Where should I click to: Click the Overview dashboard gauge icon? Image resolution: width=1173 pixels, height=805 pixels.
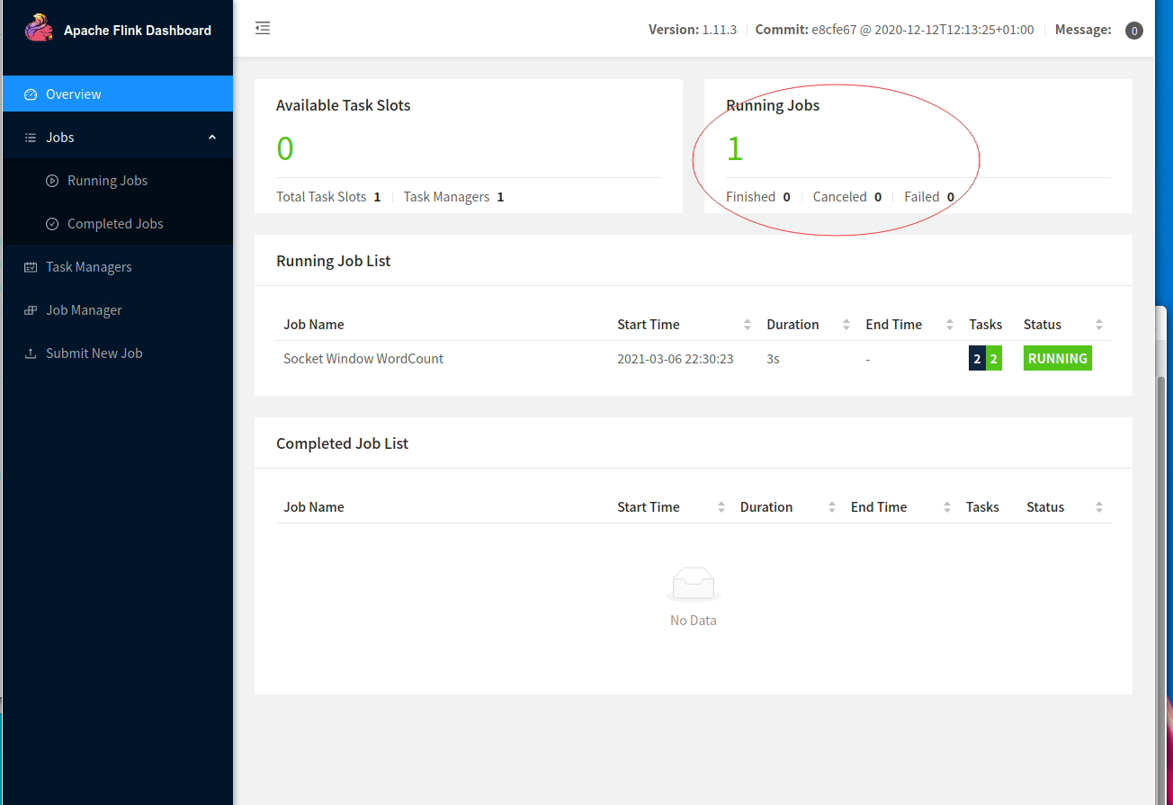pos(30,94)
